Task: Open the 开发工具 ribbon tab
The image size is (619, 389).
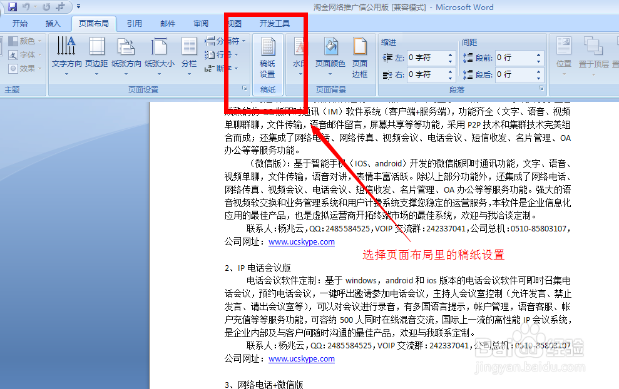Action: point(274,24)
